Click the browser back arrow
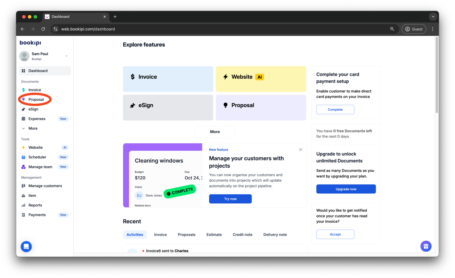The image size is (455, 278). tap(23, 29)
